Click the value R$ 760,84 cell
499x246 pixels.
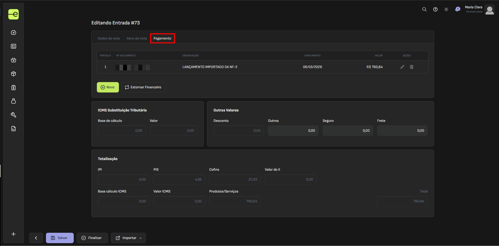(x=375, y=67)
